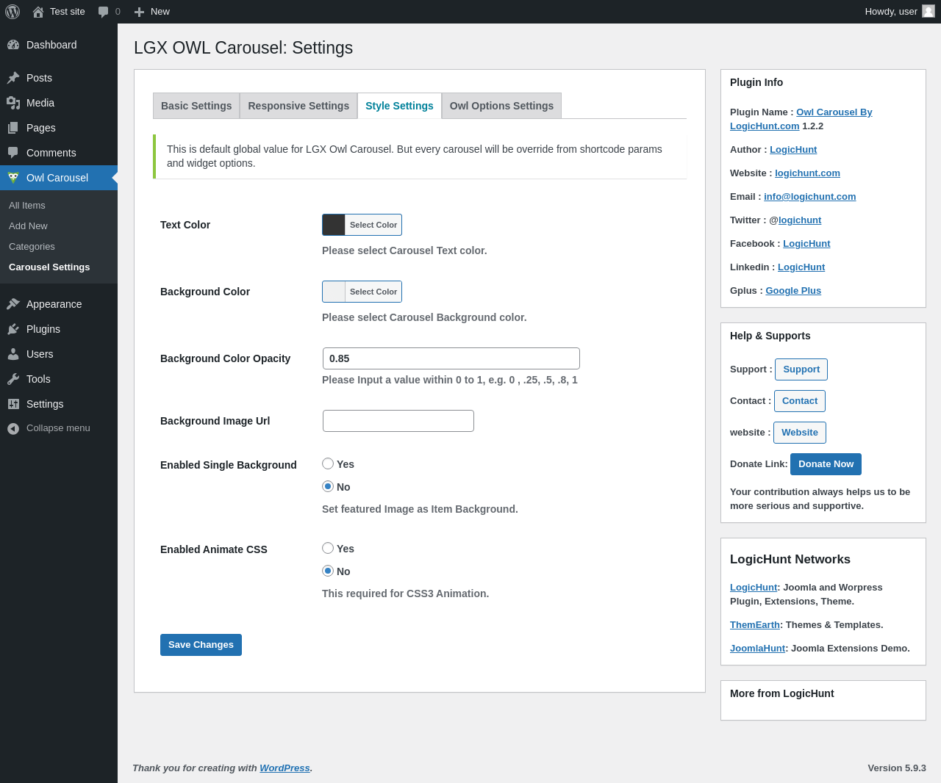Click the Help & Supports heading

[770, 336]
